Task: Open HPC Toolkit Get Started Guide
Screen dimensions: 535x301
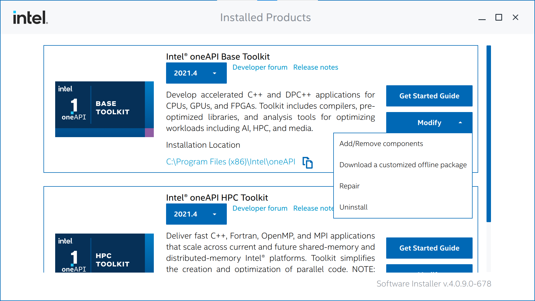Action: point(429,248)
